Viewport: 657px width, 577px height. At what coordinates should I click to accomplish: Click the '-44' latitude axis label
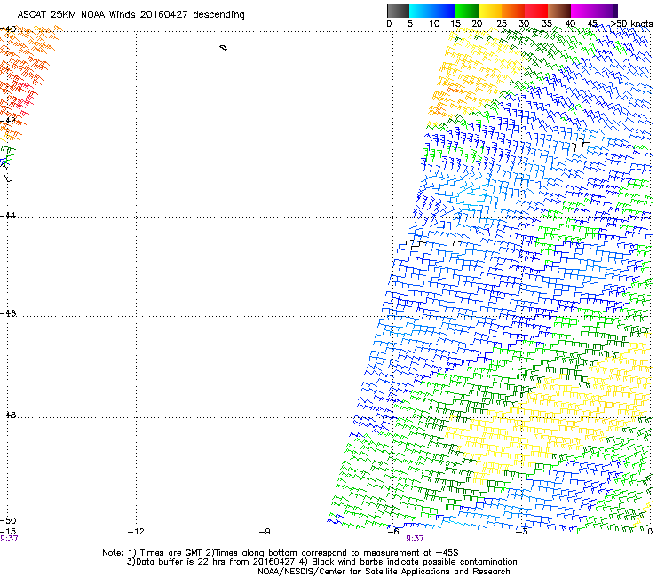click(x=8, y=216)
